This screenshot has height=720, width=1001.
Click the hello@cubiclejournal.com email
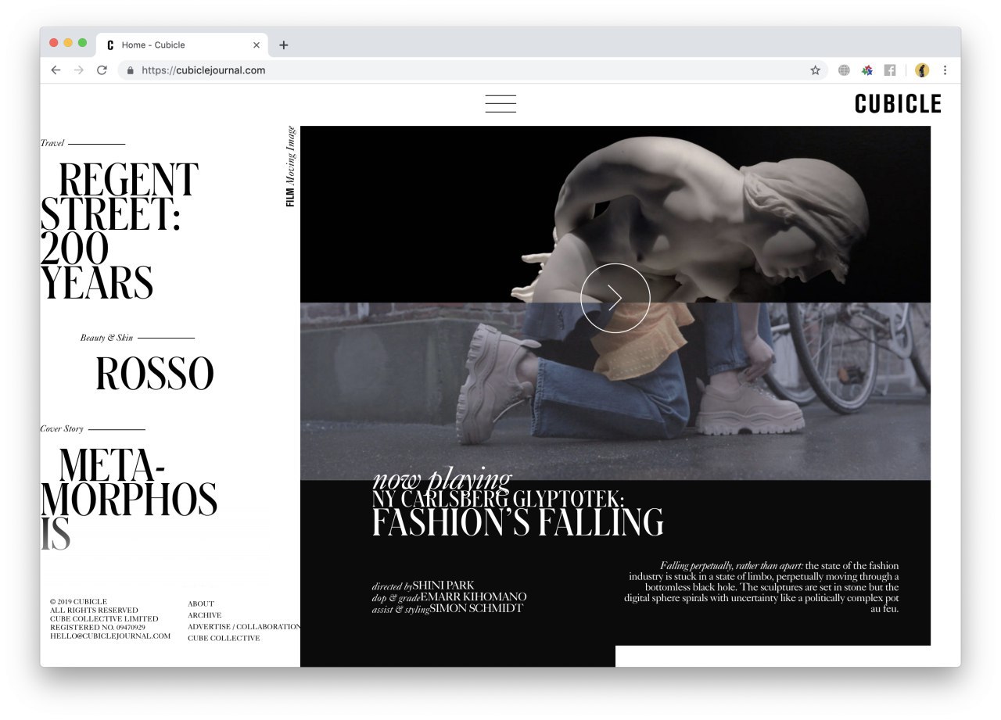tap(110, 636)
